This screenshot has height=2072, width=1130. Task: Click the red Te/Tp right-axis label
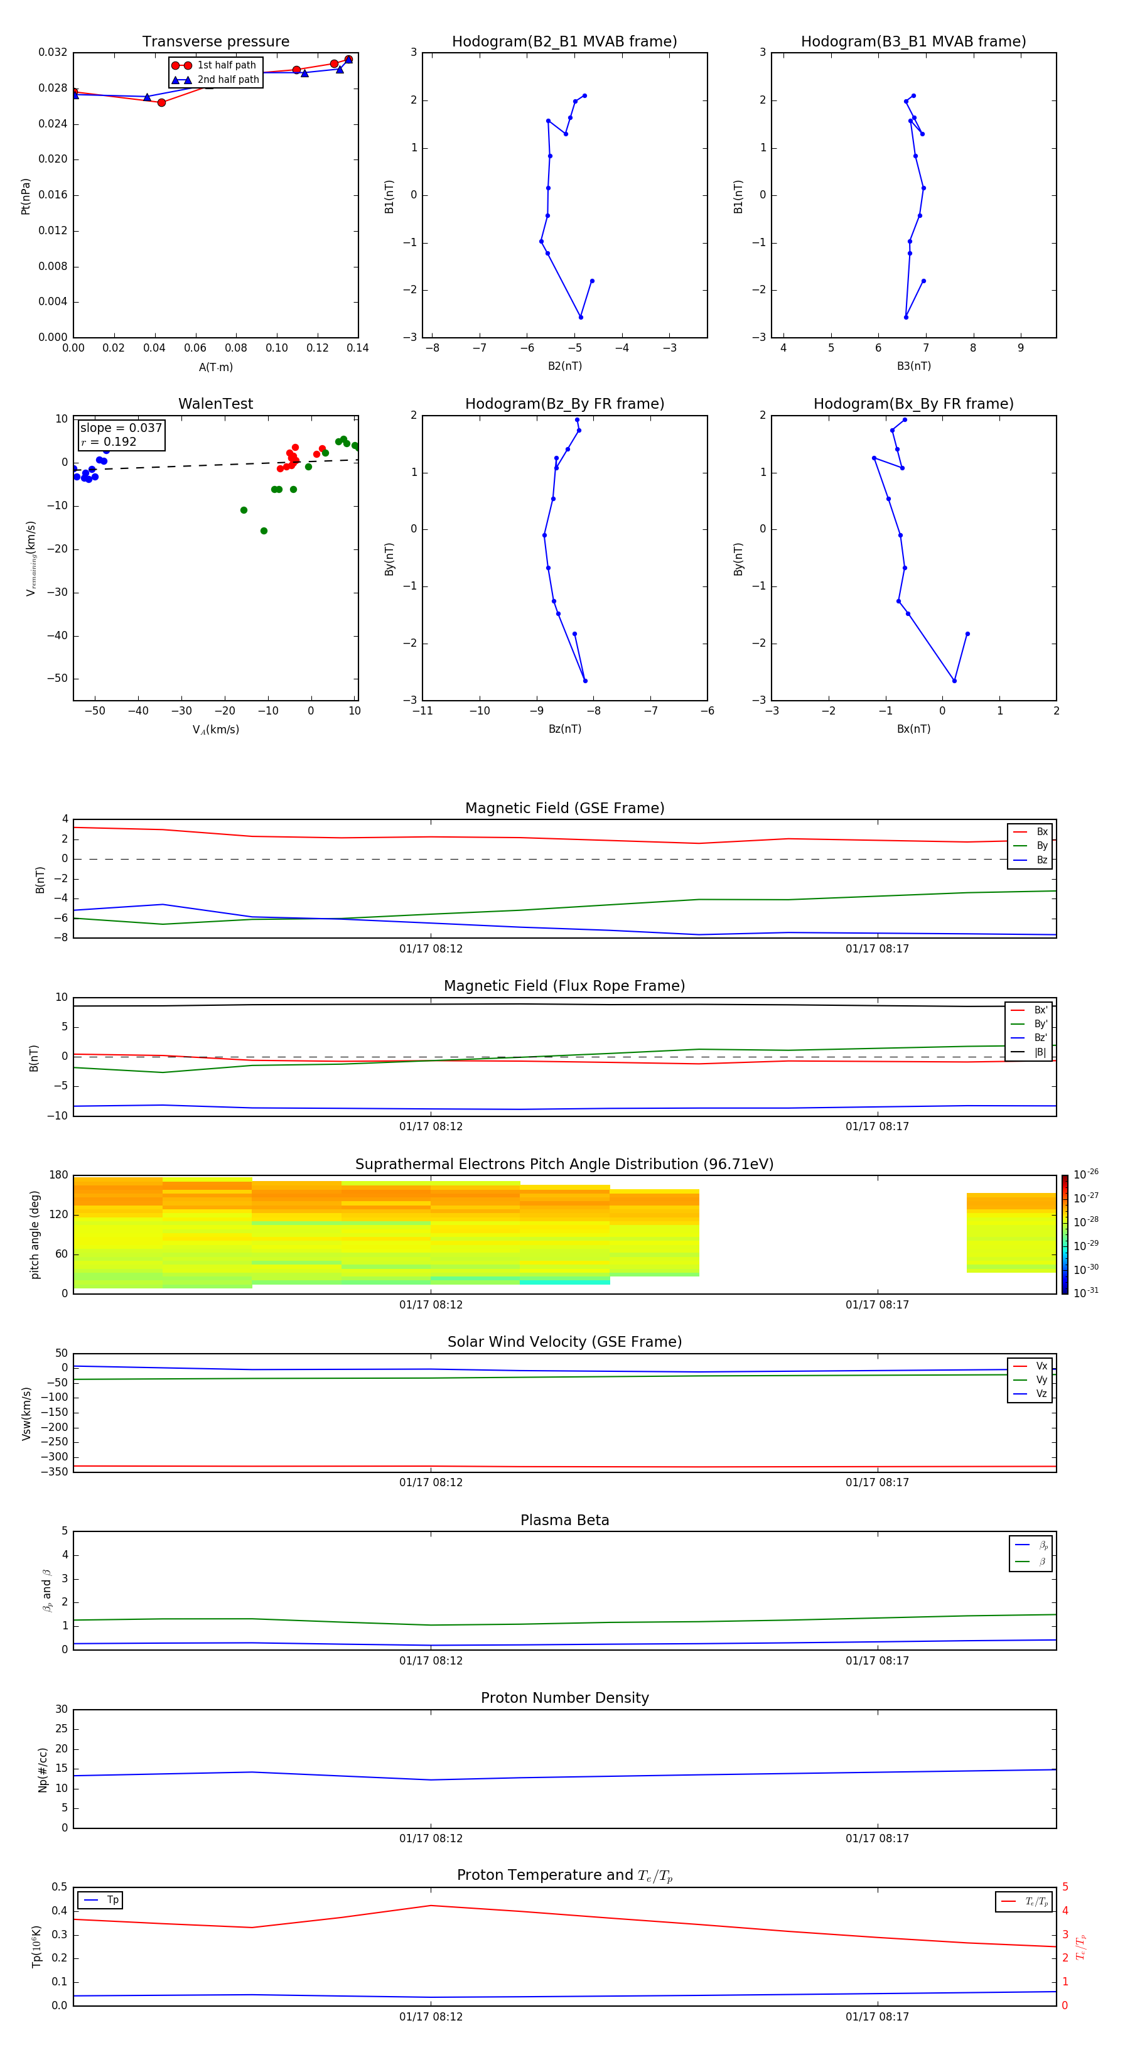click(x=1081, y=1946)
